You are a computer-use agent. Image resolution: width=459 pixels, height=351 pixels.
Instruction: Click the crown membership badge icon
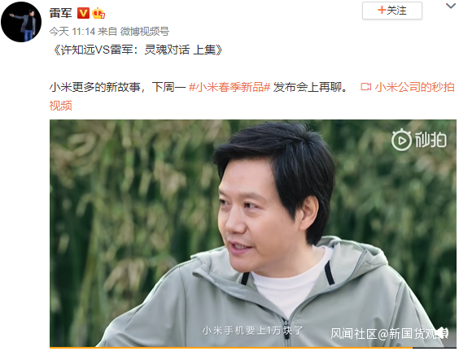(x=98, y=14)
